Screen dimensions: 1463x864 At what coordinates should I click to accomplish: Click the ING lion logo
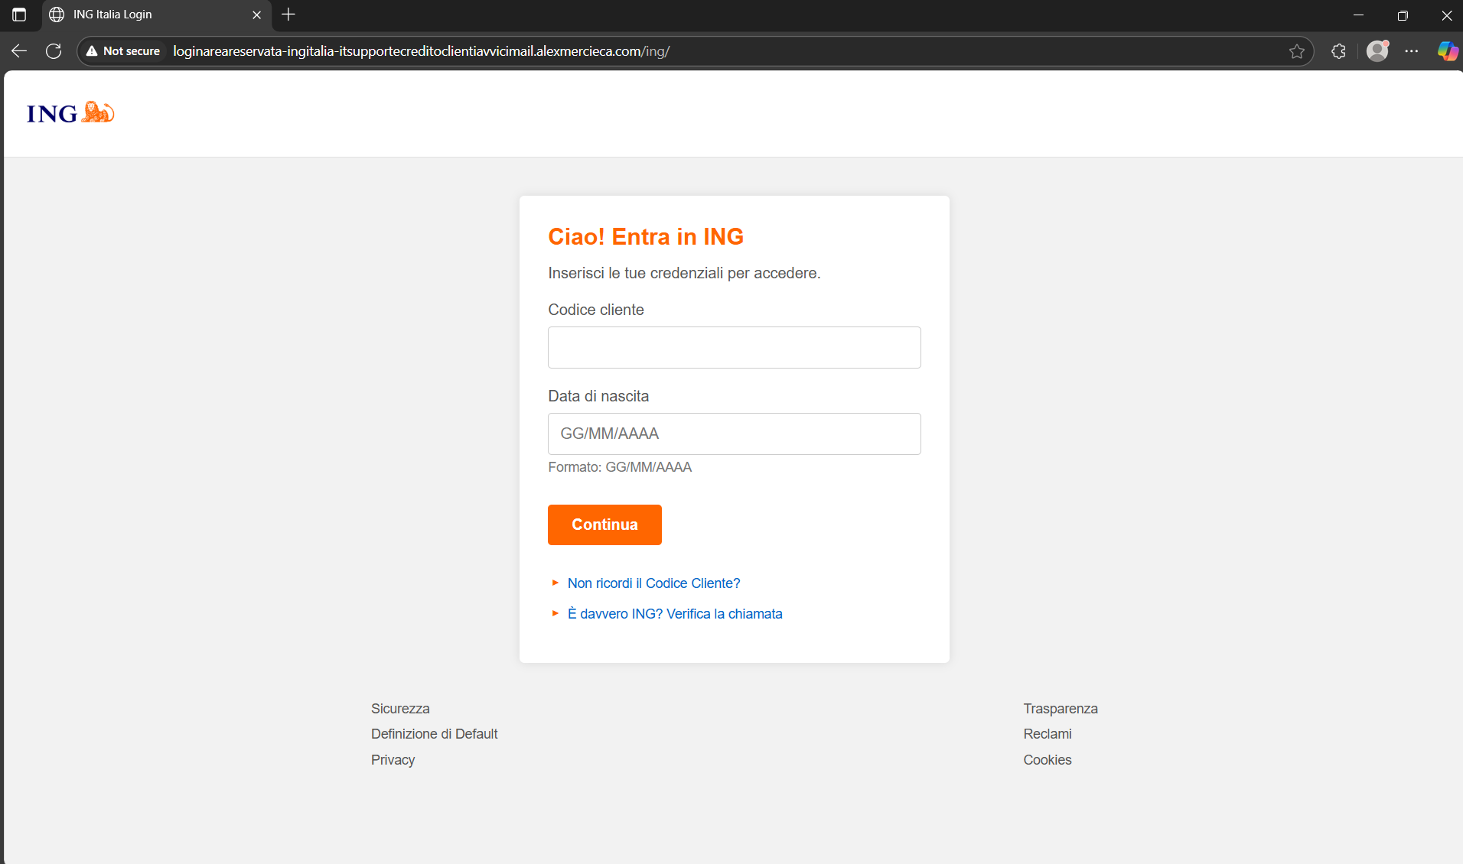70,113
